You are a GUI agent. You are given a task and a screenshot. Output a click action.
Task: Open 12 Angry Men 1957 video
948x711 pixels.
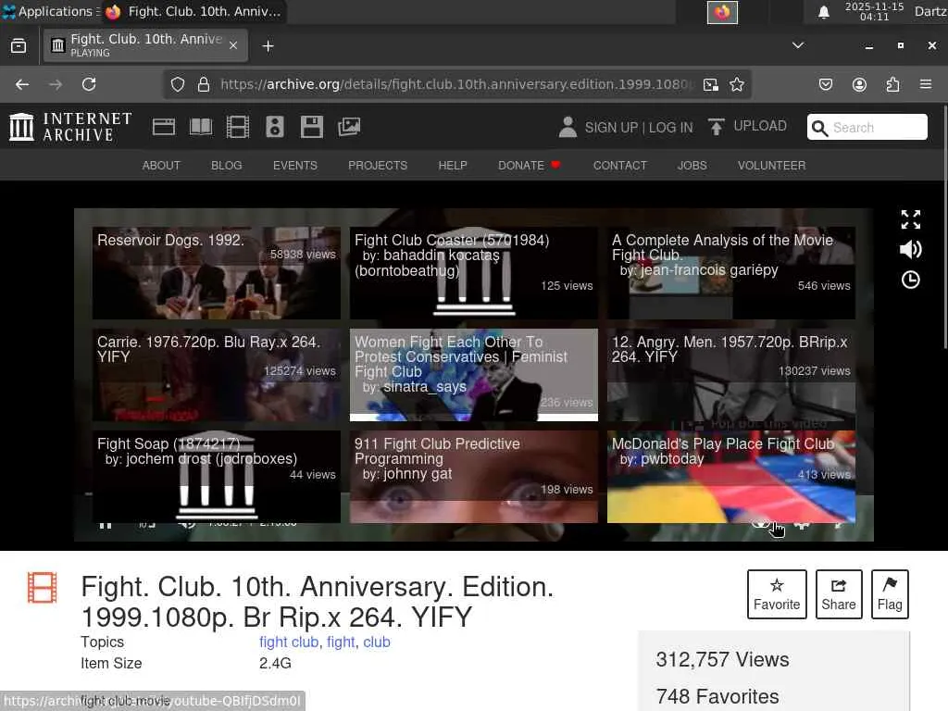point(731,375)
